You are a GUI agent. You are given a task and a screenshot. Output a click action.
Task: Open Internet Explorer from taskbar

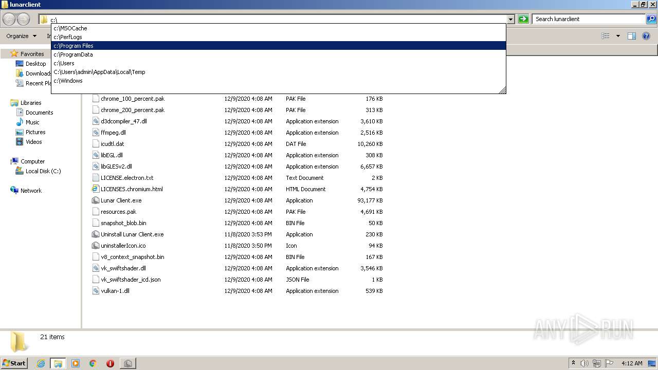pos(41,363)
